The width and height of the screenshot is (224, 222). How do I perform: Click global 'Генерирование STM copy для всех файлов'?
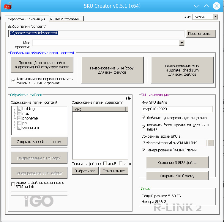(x=112, y=70)
